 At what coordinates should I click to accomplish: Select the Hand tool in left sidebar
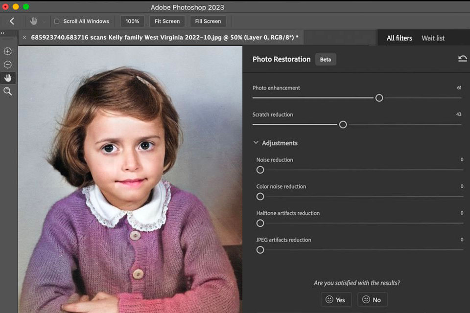click(x=8, y=78)
